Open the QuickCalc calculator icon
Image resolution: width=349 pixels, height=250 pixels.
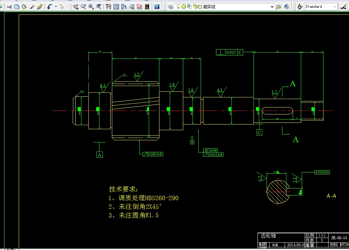(x=147, y=7)
